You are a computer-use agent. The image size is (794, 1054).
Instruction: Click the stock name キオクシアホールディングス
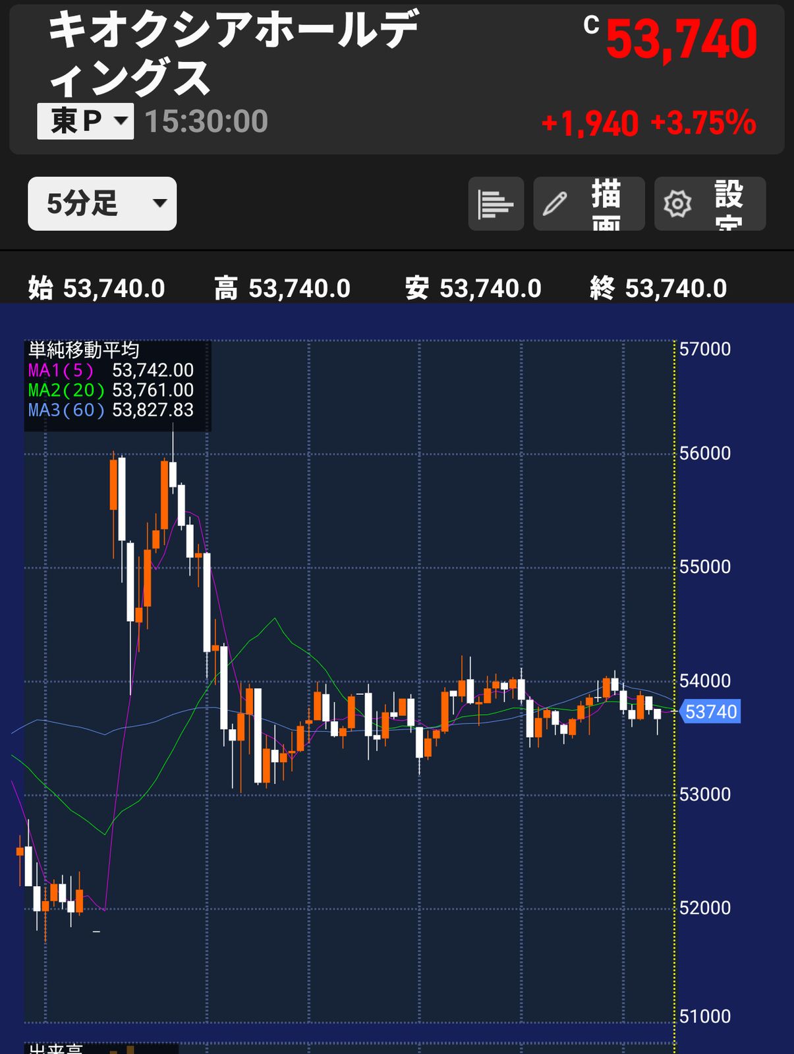tap(234, 54)
